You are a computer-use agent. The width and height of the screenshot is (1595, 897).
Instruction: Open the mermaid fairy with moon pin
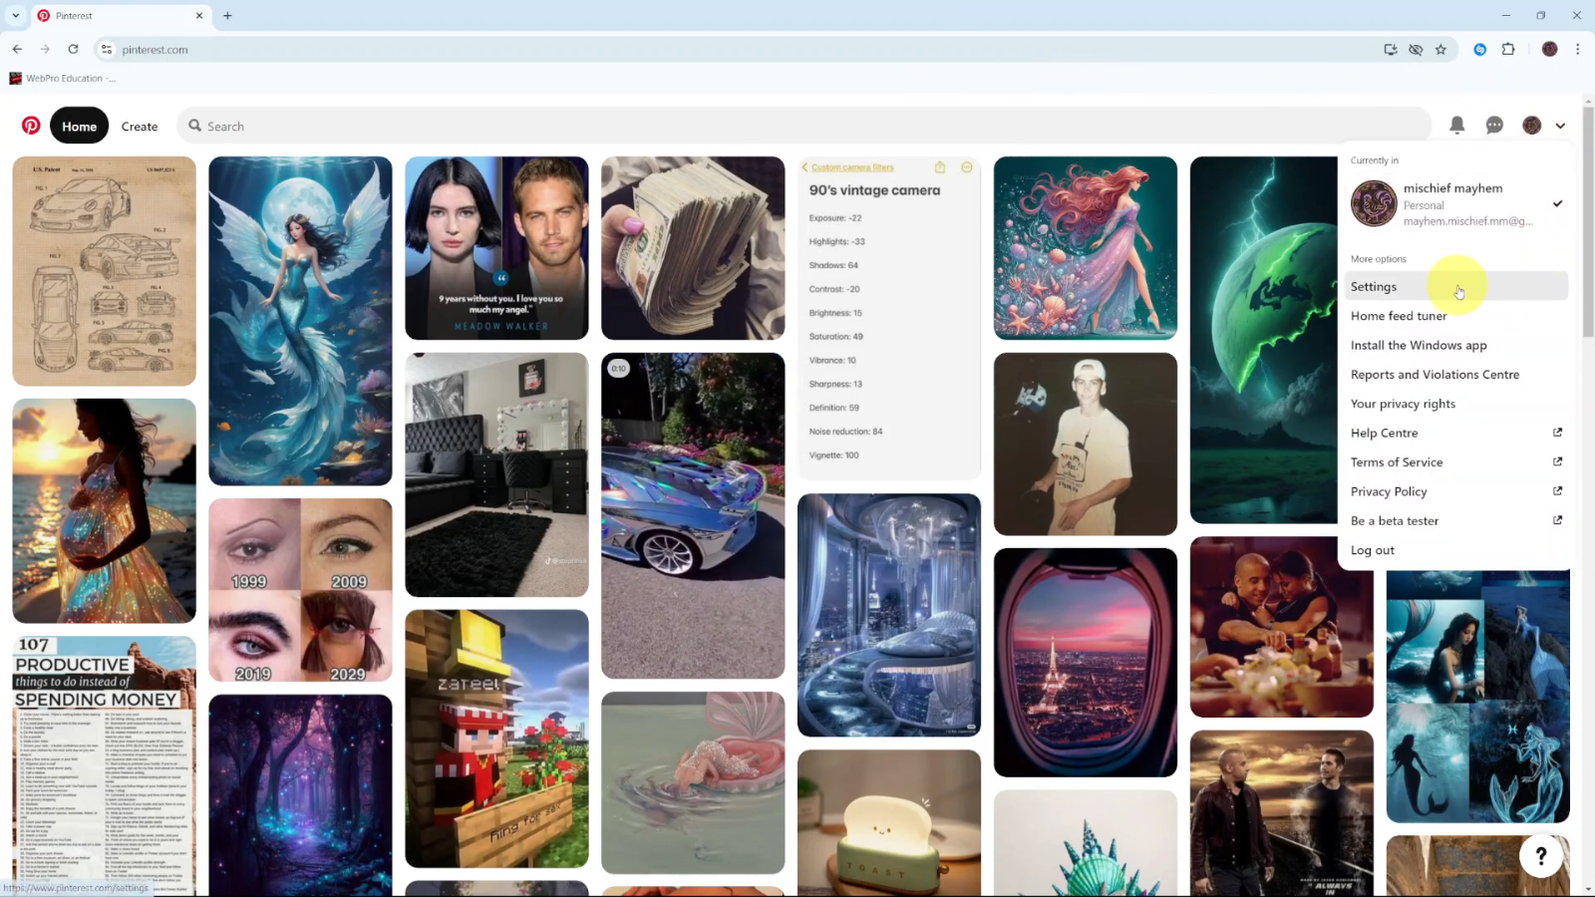(300, 321)
